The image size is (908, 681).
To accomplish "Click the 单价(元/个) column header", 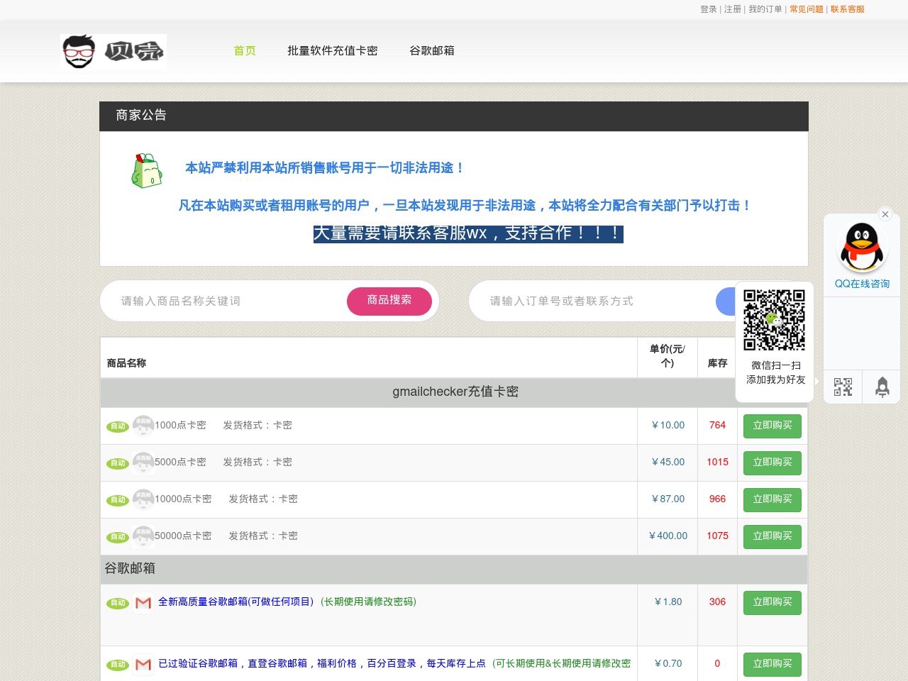I will 668,356.
